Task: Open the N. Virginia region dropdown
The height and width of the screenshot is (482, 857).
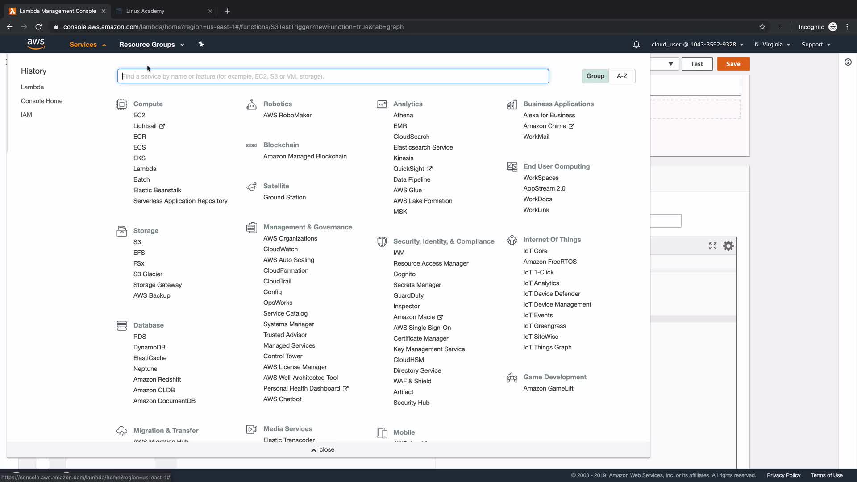Action: 772,44
